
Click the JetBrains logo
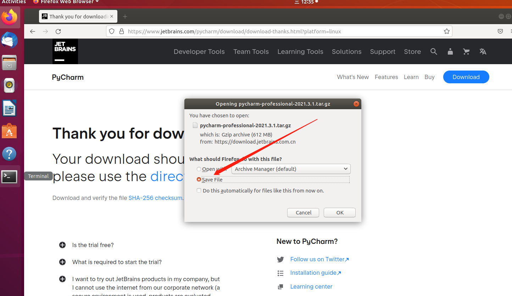[65, 51]
